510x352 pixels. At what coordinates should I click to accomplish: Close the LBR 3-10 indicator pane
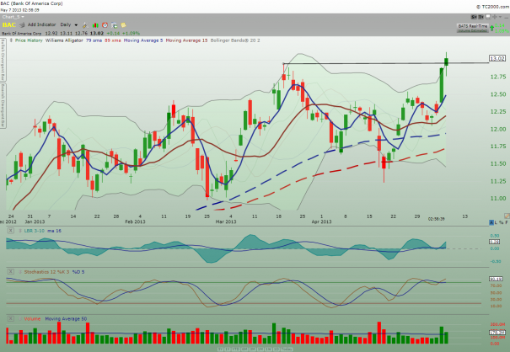point(10,231)
